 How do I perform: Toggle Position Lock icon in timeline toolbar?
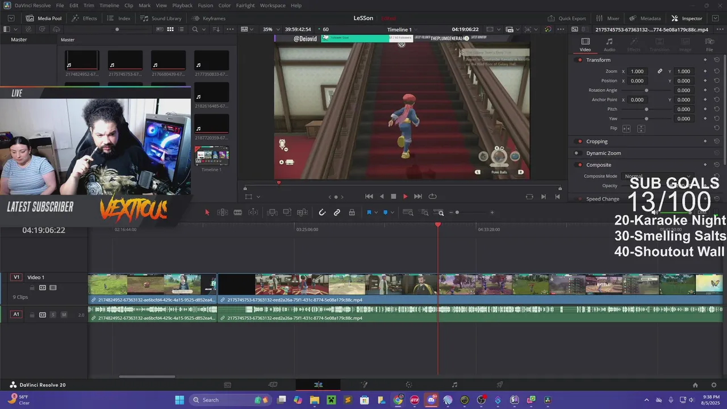click(x=352, y=212)
